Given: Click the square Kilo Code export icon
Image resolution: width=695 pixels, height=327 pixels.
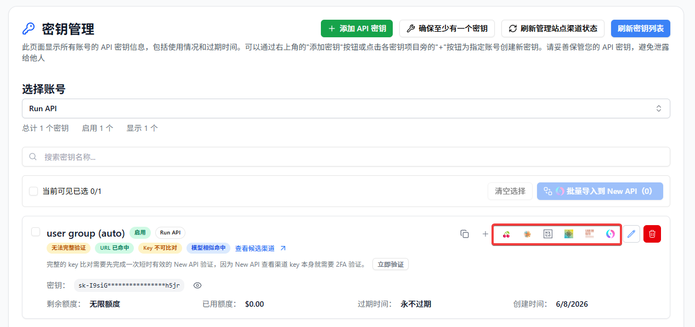Looking at the screenshot, I should coord(548,234).
